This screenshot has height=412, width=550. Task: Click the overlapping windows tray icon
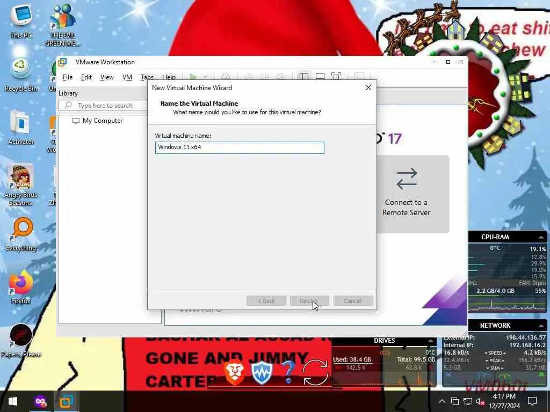[454, 401]
